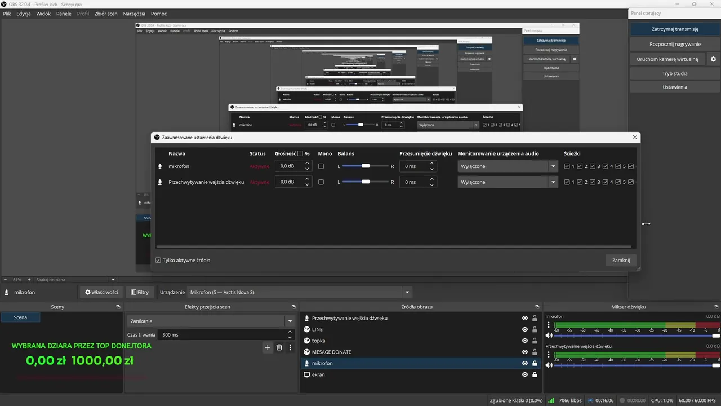Hide the MESAGE DONATE source
The height and width of the screenshot is (406, 721).
[x=525, y=352]
